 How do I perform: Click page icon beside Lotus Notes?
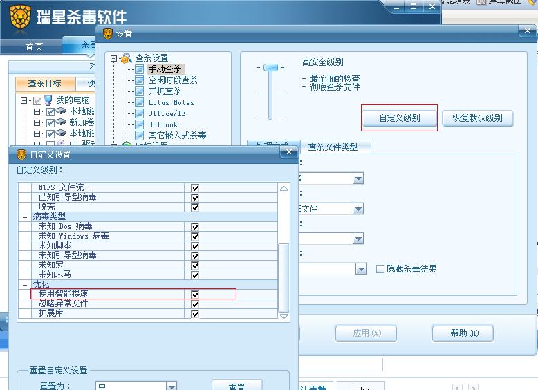139,102
